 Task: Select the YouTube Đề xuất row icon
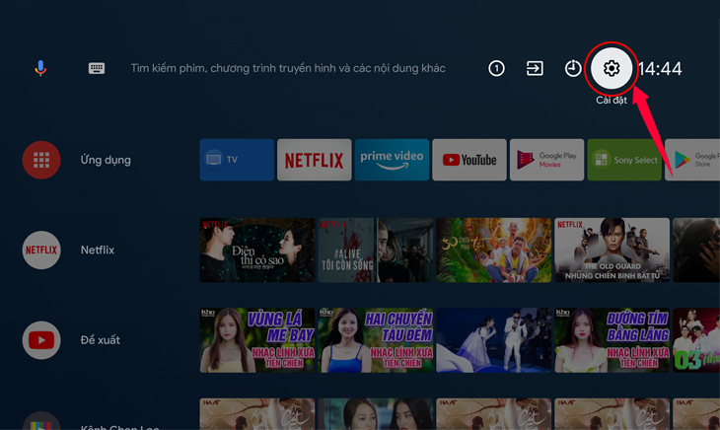(41, 340)
